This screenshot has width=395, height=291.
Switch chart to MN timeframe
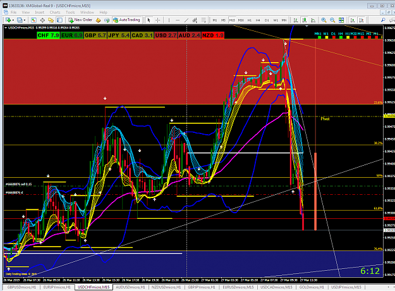point(284,20)
